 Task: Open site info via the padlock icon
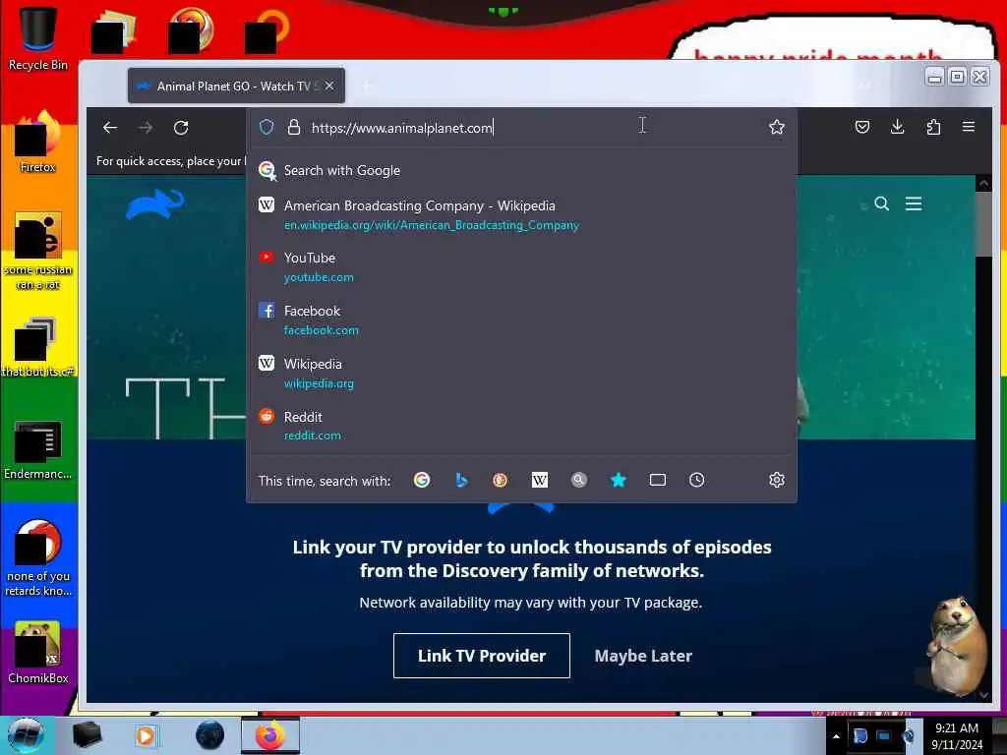coord(293,127)
